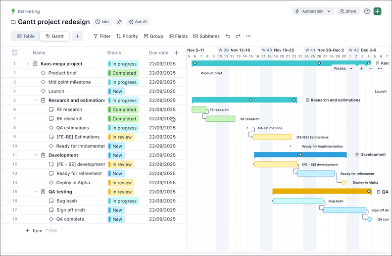The height and width of the screenshot is (256, 392).
Task: Click the yellow [FE-BE] Estimations Gantt bar
Action: click(x=272, y=137)
